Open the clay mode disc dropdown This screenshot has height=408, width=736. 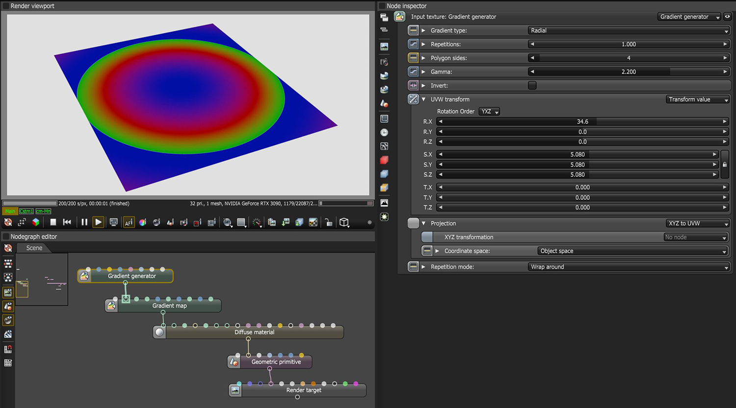coord(228,222)
